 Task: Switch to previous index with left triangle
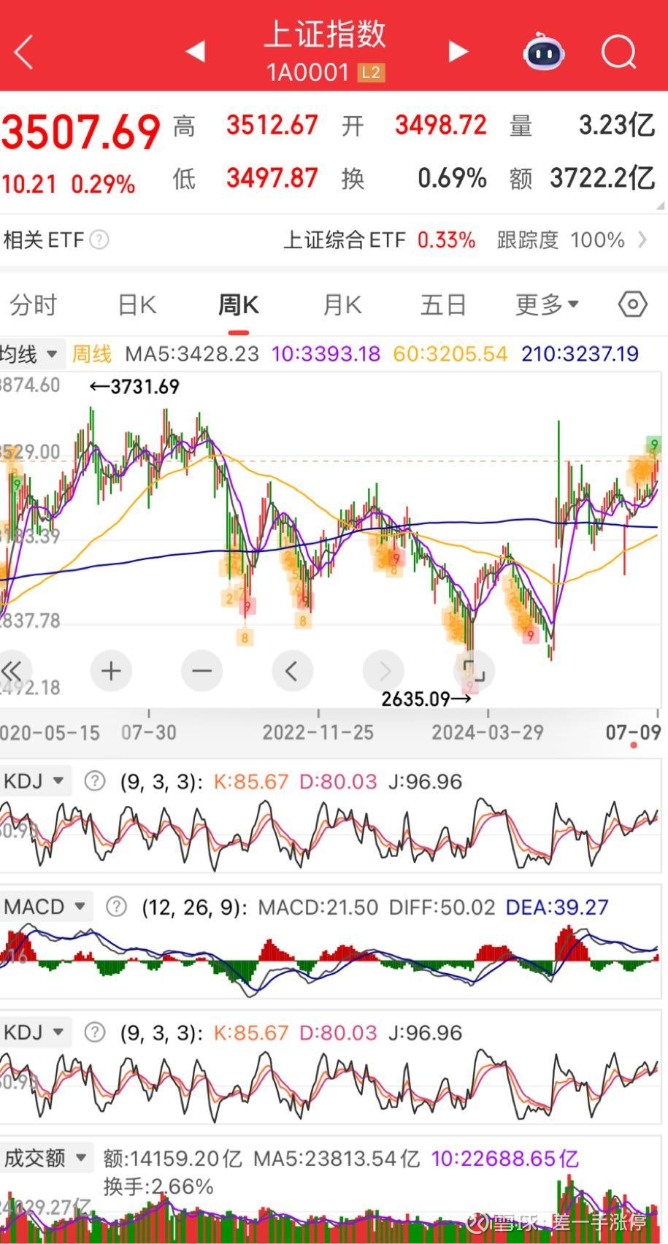click(195, 51)
